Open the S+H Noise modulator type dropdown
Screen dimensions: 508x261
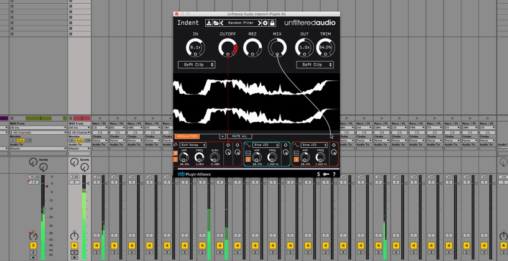click(193, 145)
